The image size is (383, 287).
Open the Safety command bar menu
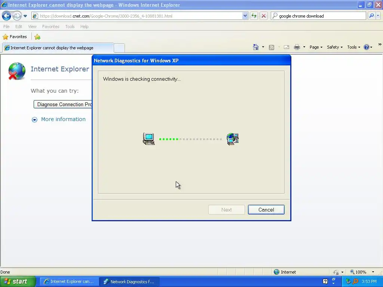pos(335,47)
